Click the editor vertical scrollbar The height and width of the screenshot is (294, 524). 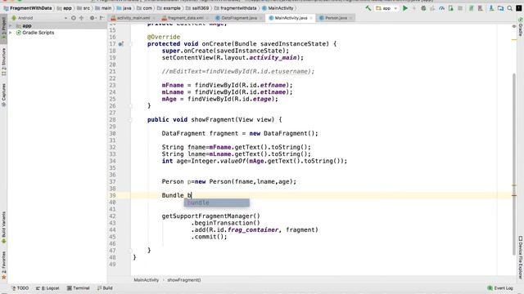click(514, 164)
